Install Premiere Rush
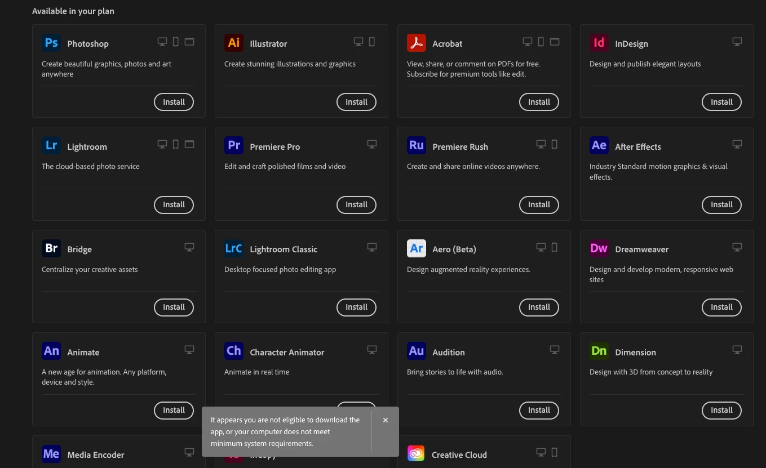 tap(539, 204)
